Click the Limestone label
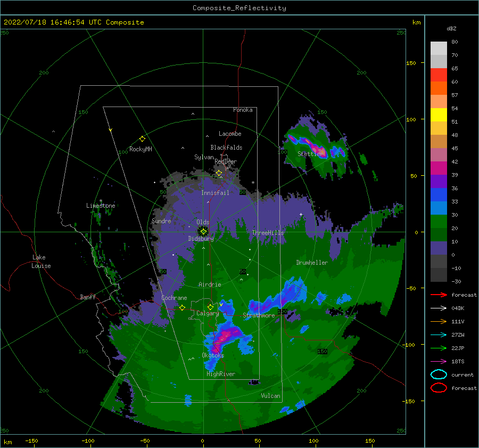Screen dimensions: 479x448 (101, 206)
